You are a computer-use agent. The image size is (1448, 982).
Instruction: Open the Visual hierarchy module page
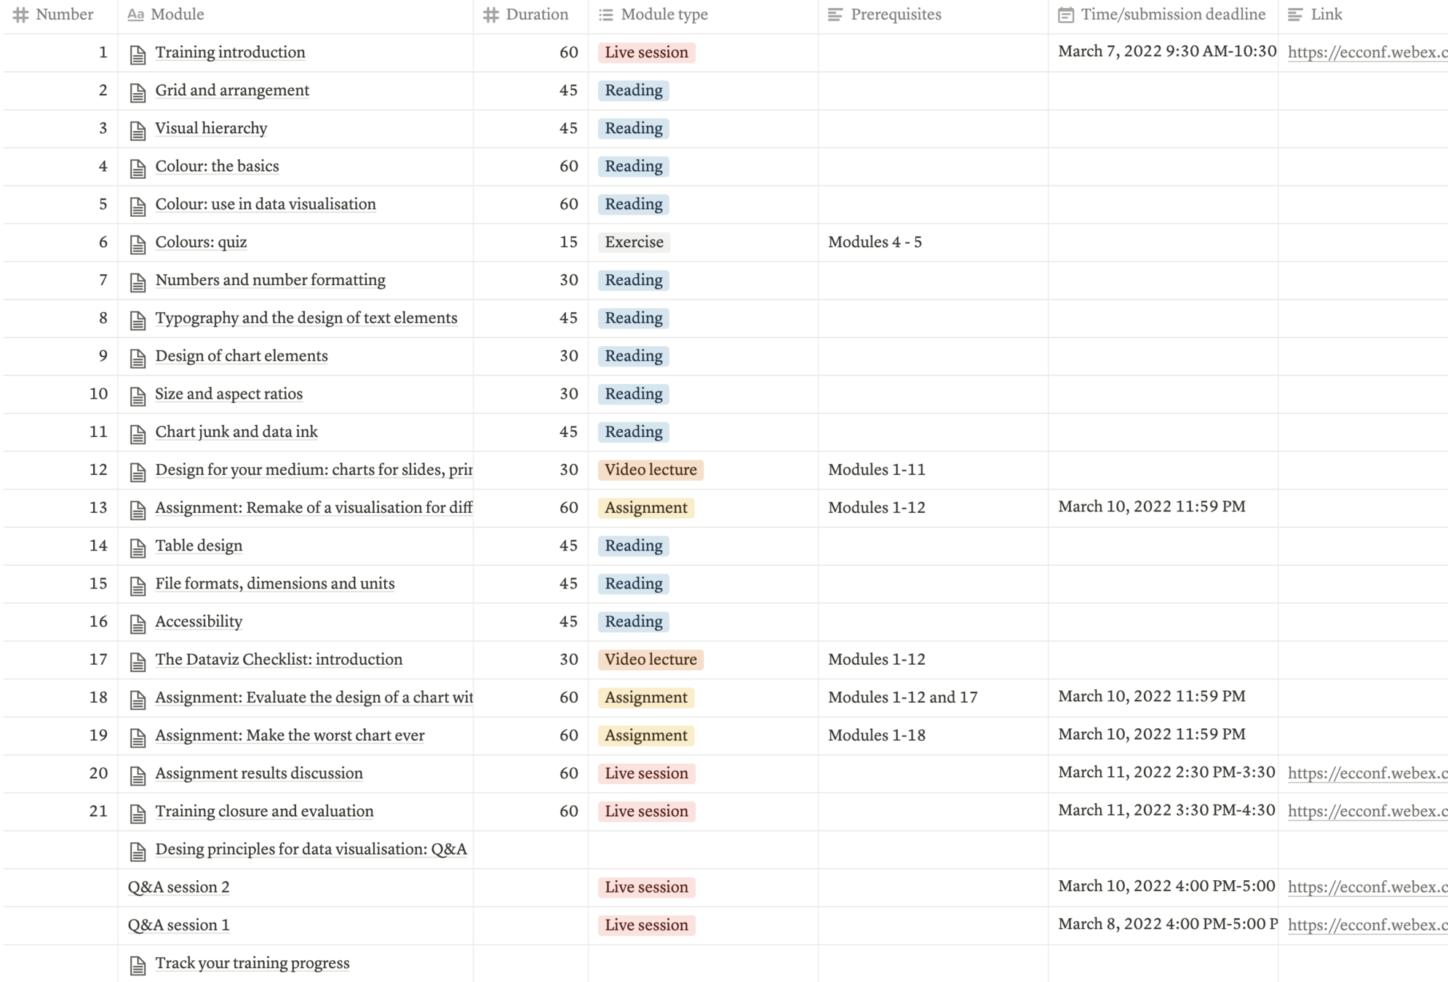211,128
